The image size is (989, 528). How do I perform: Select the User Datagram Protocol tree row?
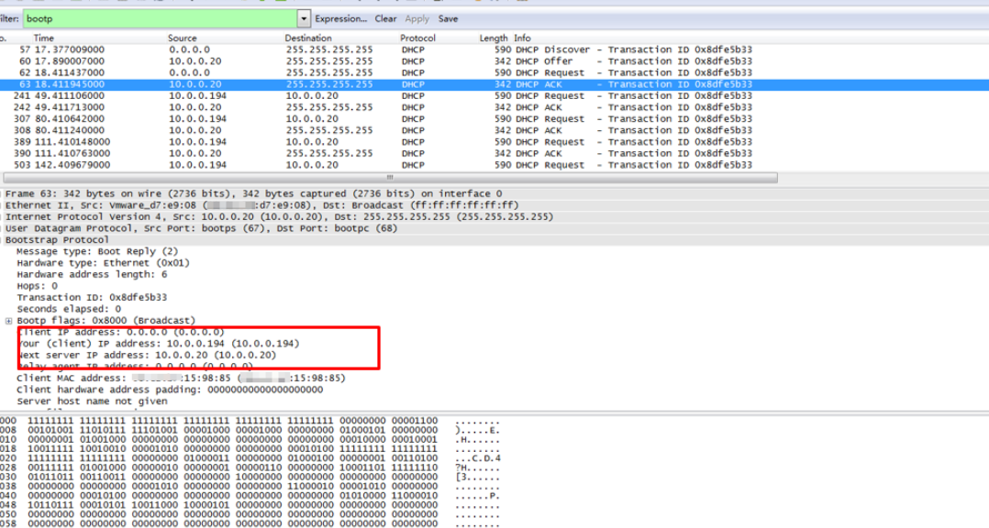494,228
